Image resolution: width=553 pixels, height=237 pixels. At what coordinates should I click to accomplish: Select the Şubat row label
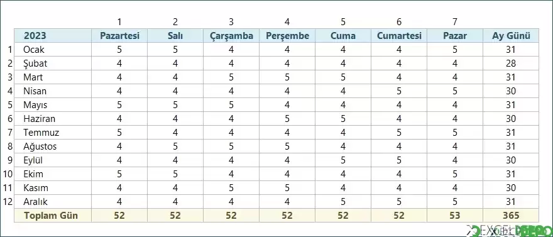pos(53,63)
